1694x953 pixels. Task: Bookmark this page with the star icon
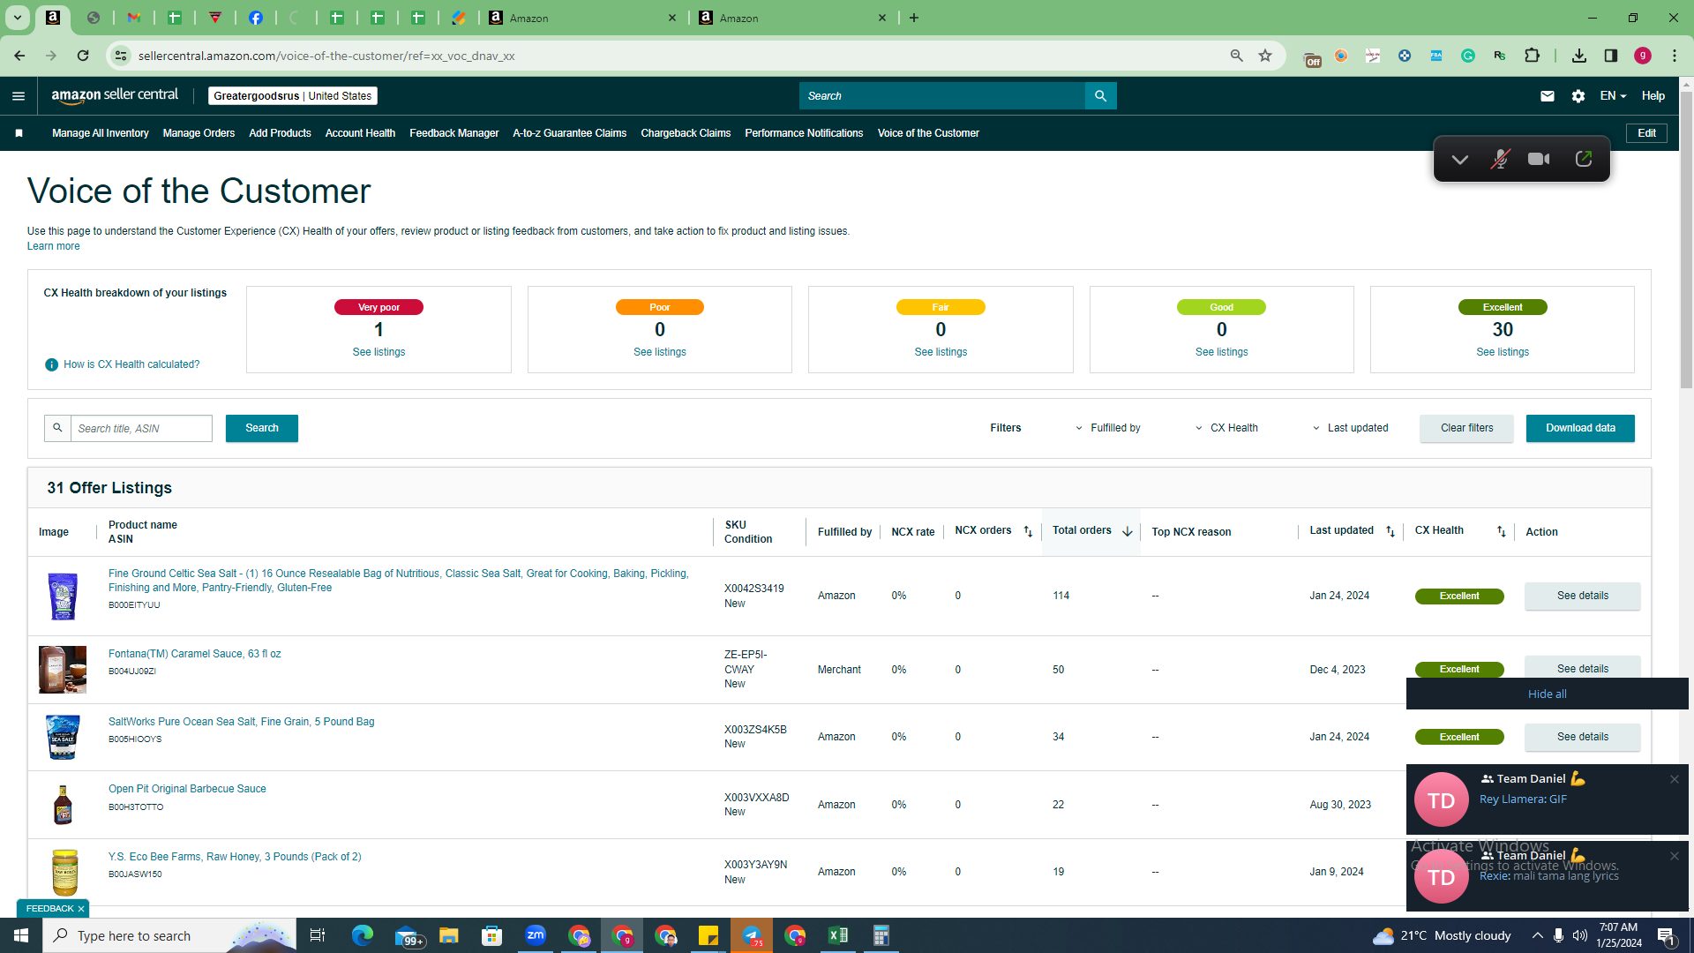(x=1265, y=56)
